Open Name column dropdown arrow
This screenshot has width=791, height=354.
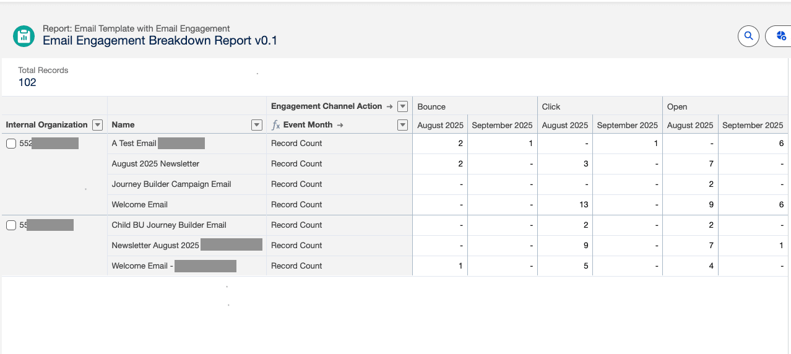[257, 125]
